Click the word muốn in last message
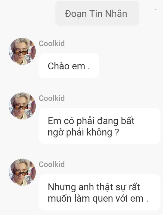 click(60, 198)
